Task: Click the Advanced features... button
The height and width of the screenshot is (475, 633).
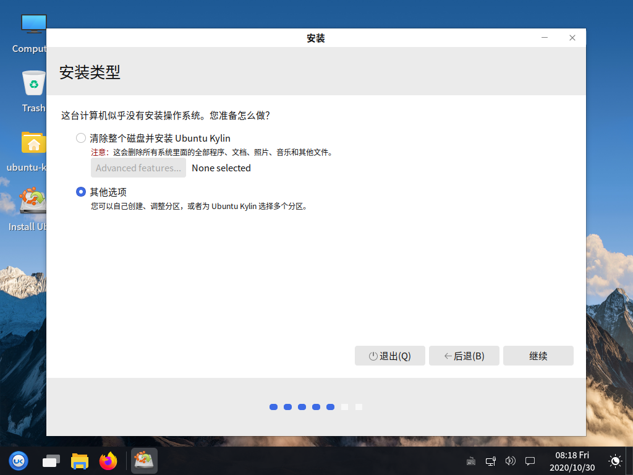Action: [138, 168]
